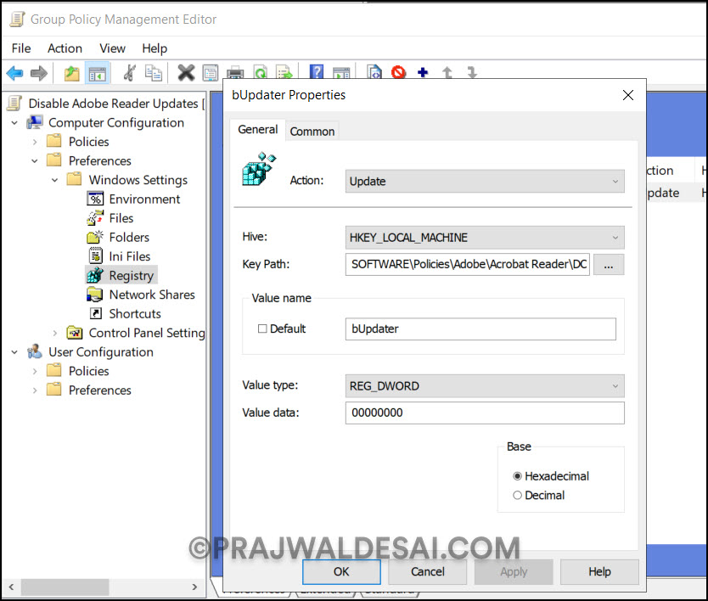Select the Registry node in the tree
The height and width of the screenshot is (601, 708).
[132, 275]
